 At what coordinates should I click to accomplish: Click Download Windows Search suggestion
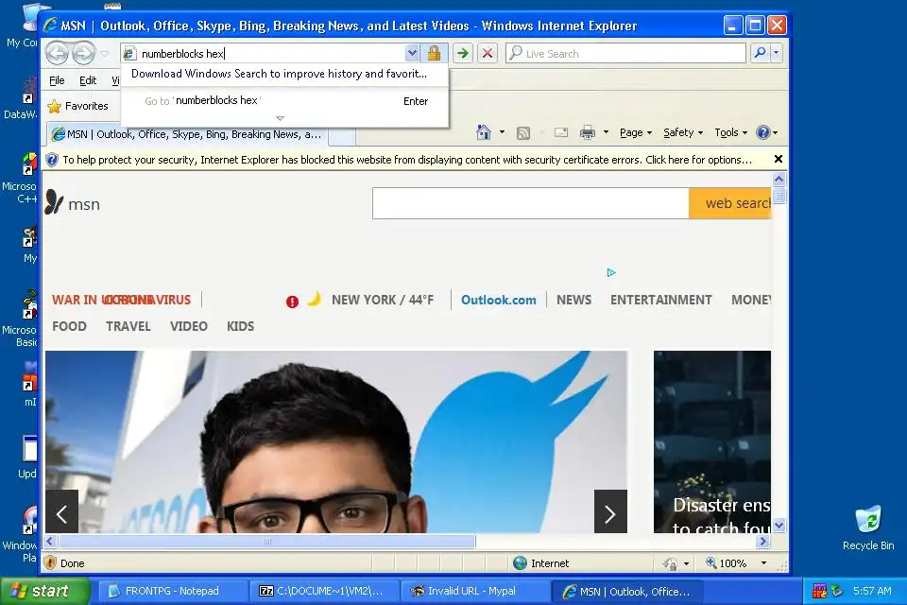pyautogui.click(x=279, y=74)
